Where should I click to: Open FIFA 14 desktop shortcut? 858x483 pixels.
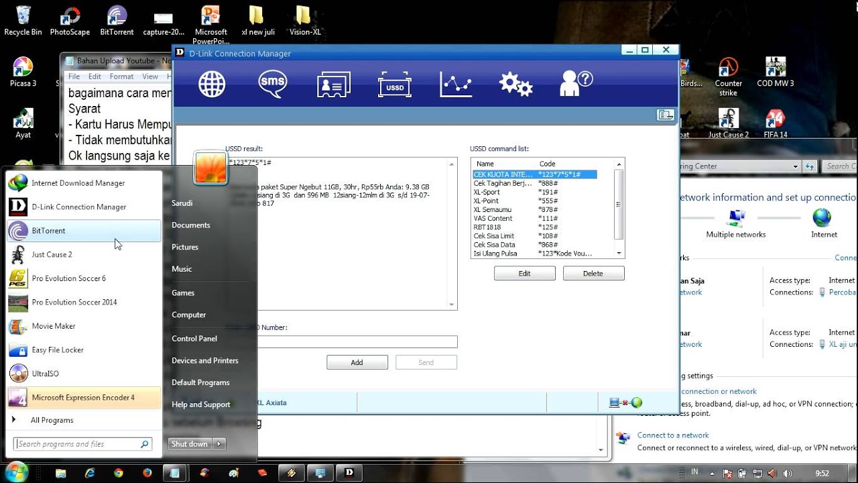tap(775, 123)
